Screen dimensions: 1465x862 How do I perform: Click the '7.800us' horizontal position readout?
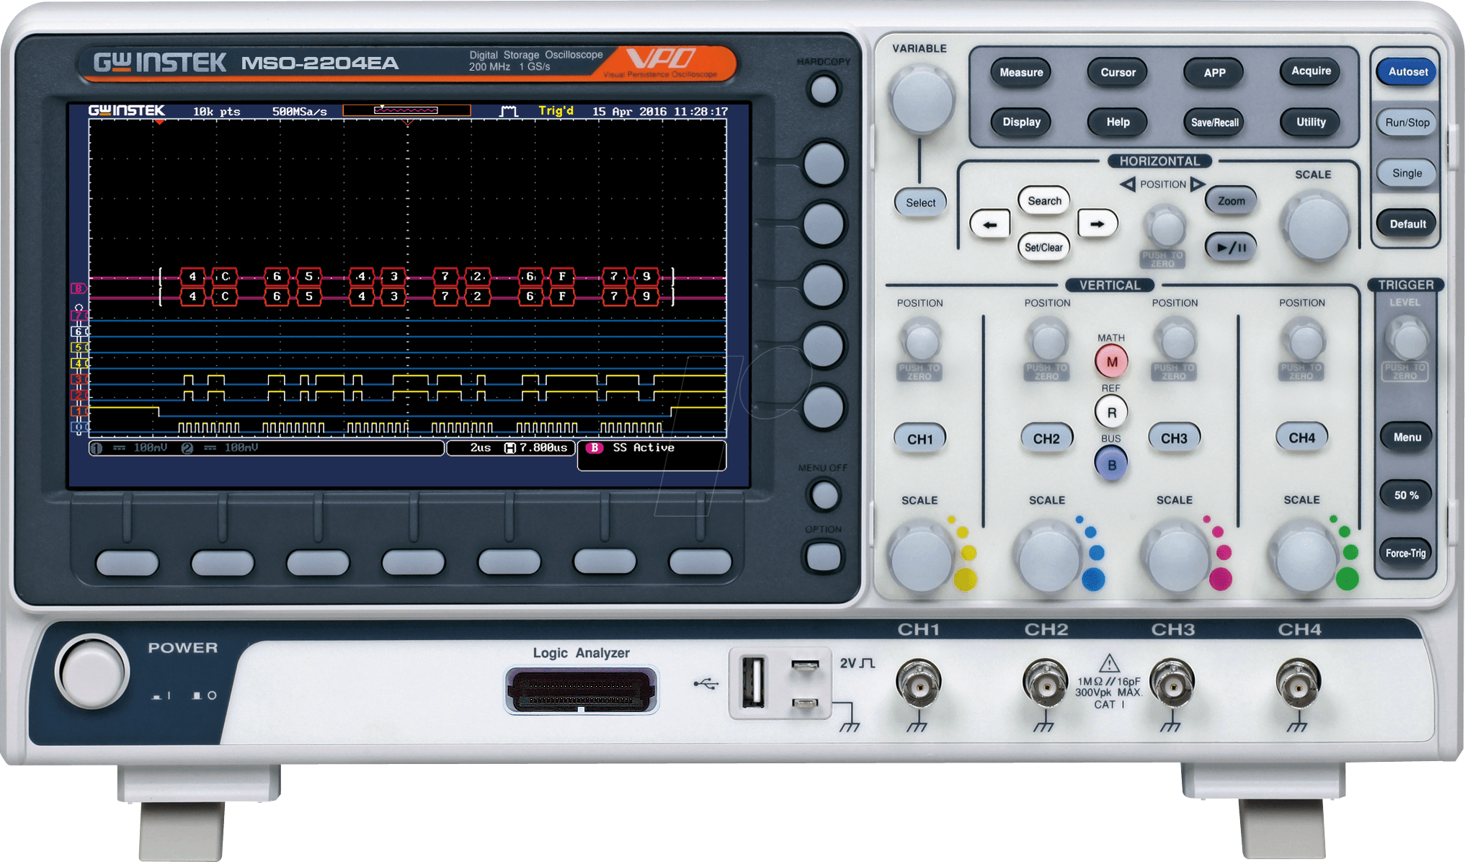point(544,448)
